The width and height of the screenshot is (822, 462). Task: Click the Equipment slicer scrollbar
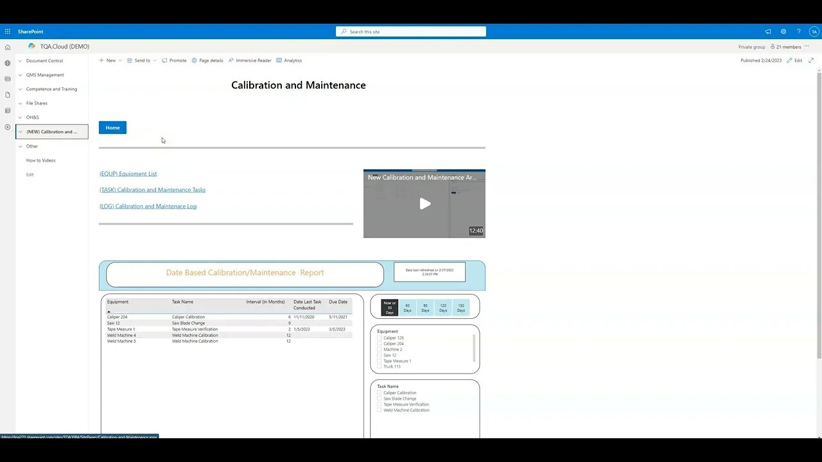pos(475,348)
